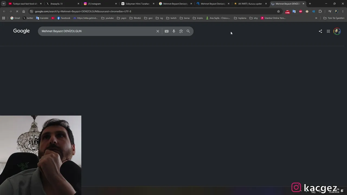Clear the Google search box
Screen dimensions: 347x195
(158, 31)
